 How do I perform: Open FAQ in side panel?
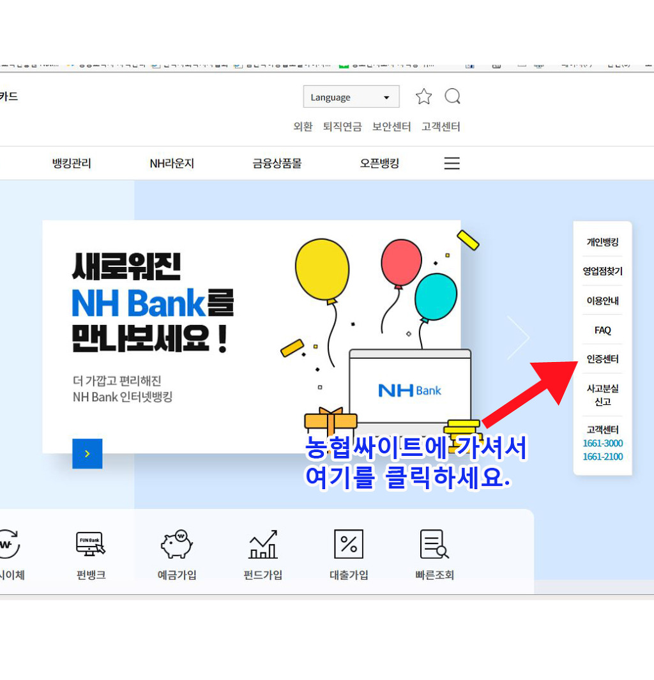(x=602, y=331)
